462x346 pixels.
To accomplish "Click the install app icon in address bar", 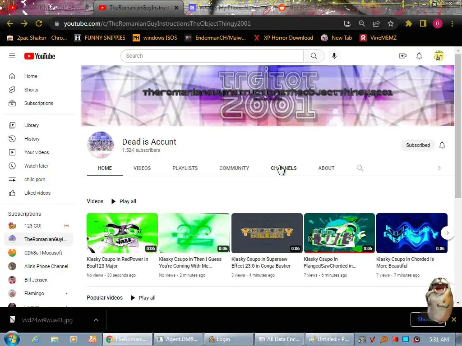I will pyautogui.click(x=347, y=23).
